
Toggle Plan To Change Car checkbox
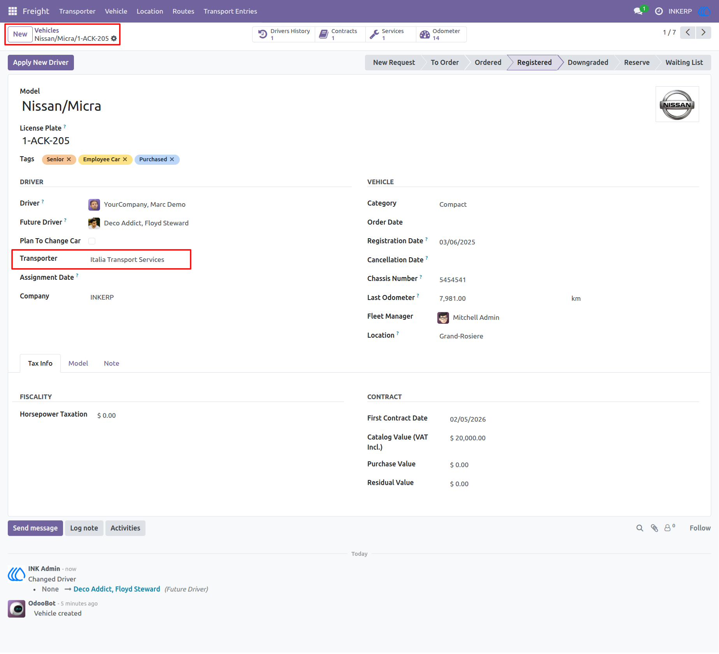click(x=92, y=241)
